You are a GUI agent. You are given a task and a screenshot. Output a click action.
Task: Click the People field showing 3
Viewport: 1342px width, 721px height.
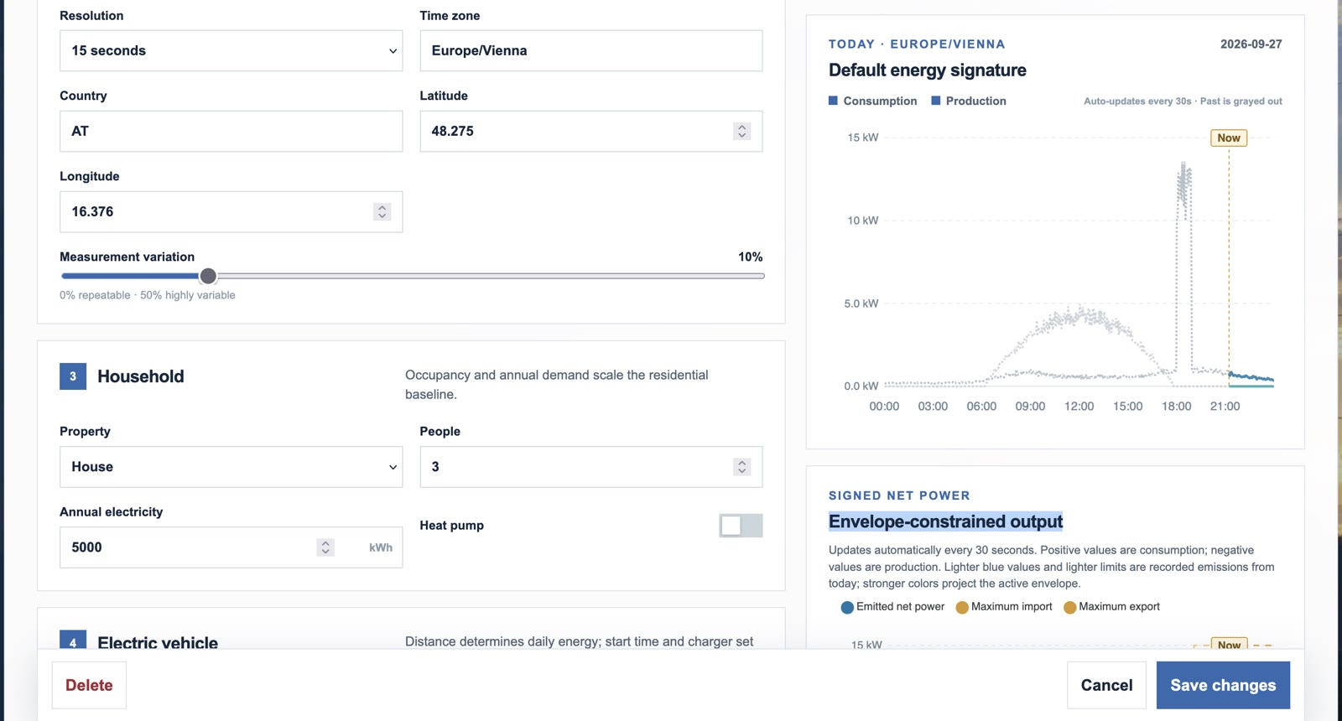[x=590, y=466]
